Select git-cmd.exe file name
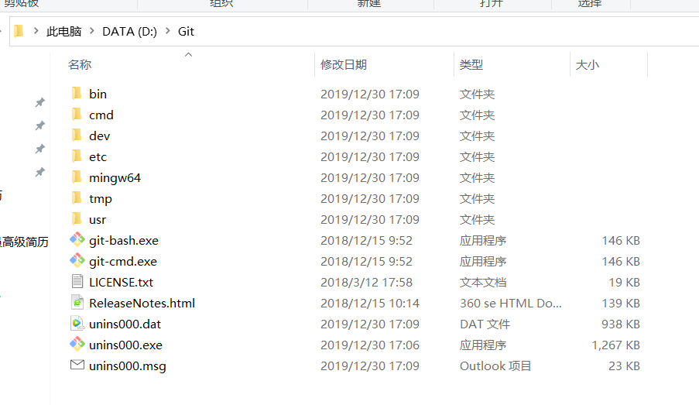The height and width of the screenshot is (405, 699). [x=123, y=262]
